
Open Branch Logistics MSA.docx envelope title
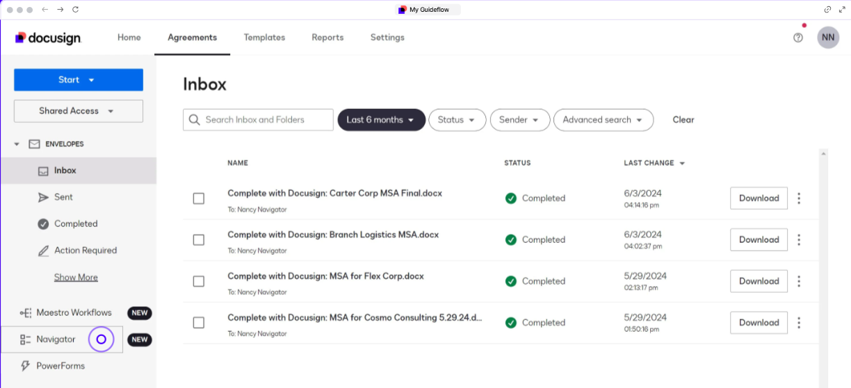point(333,235)
